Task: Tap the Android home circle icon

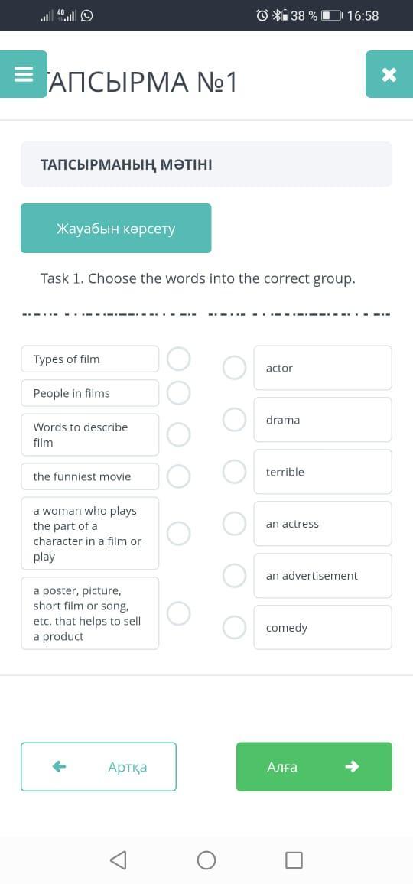Action: click(x=206, y=860)
